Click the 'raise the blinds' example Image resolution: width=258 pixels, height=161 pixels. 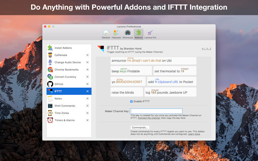[x=127, y=92]
